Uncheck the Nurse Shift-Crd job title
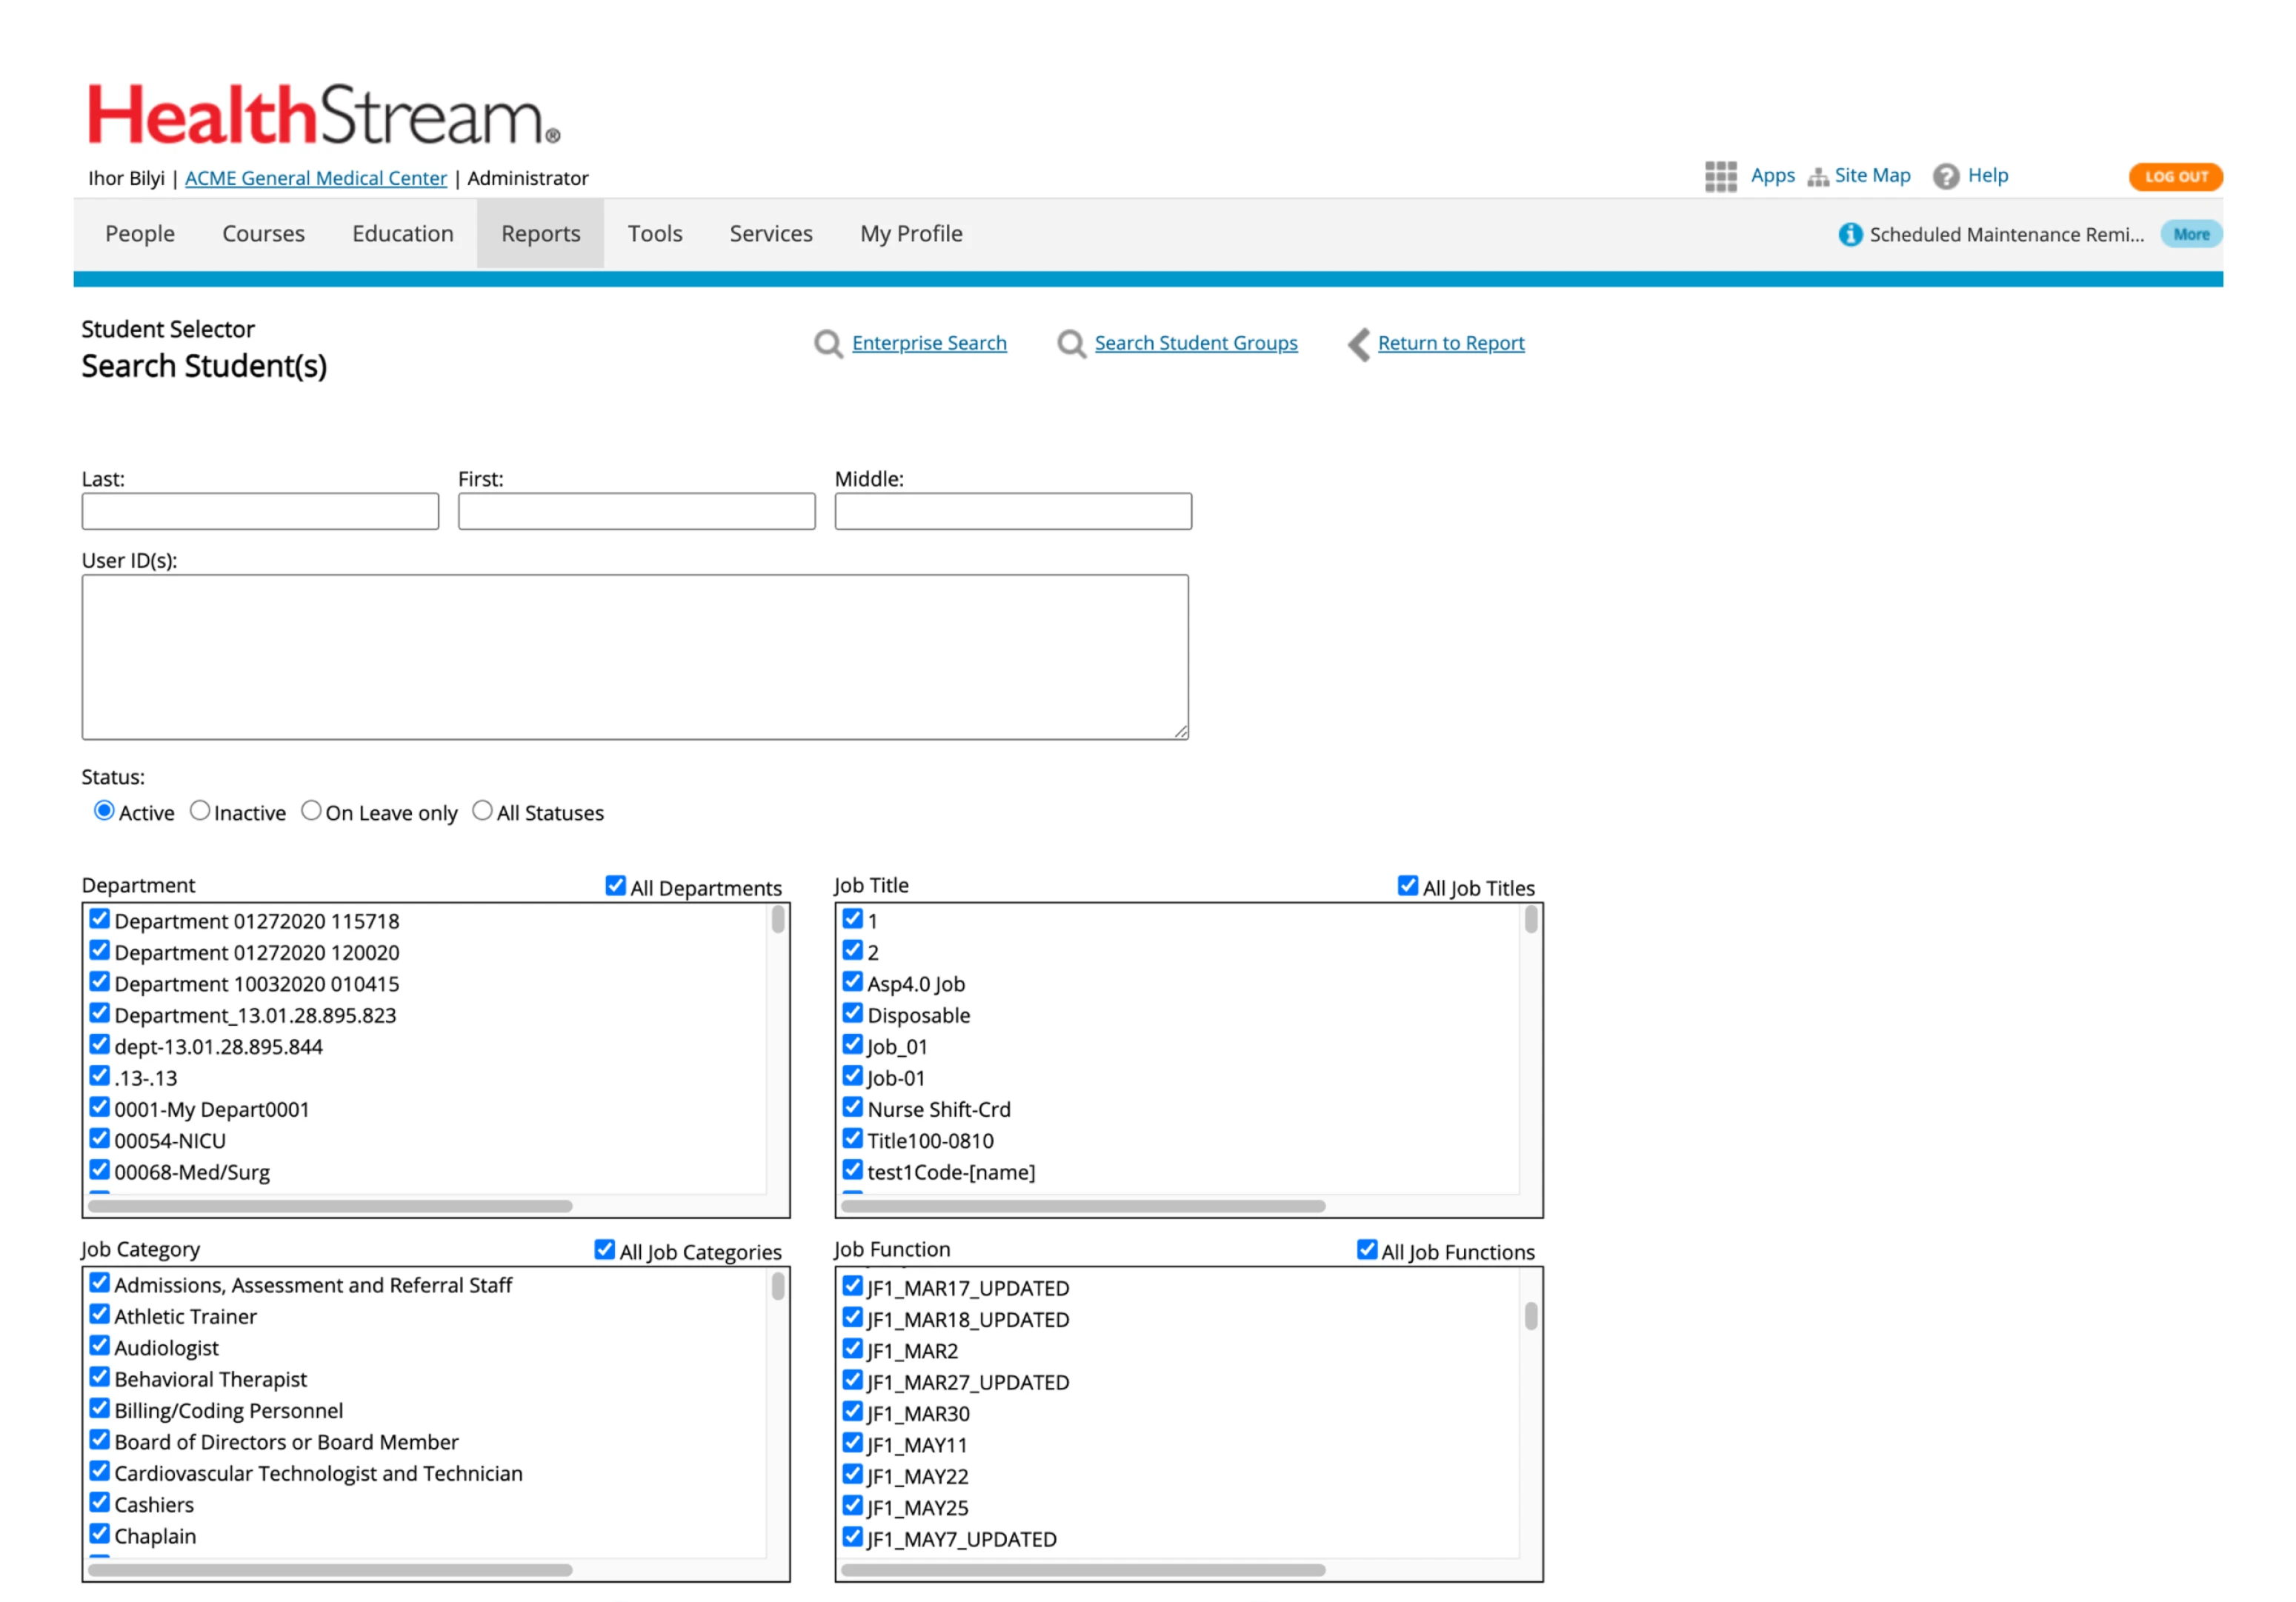This screenshot has width=2296, height=1602. click(x=852, y=1107)
